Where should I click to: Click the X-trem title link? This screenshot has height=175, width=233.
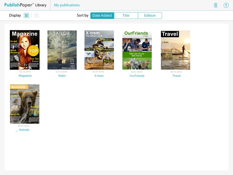click(x=99, y=76)
